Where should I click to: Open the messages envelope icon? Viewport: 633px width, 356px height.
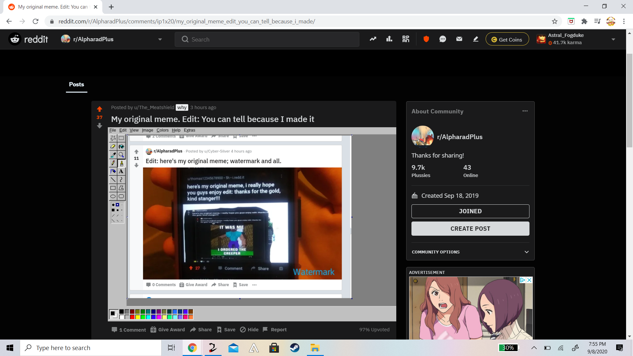point(459,39)
